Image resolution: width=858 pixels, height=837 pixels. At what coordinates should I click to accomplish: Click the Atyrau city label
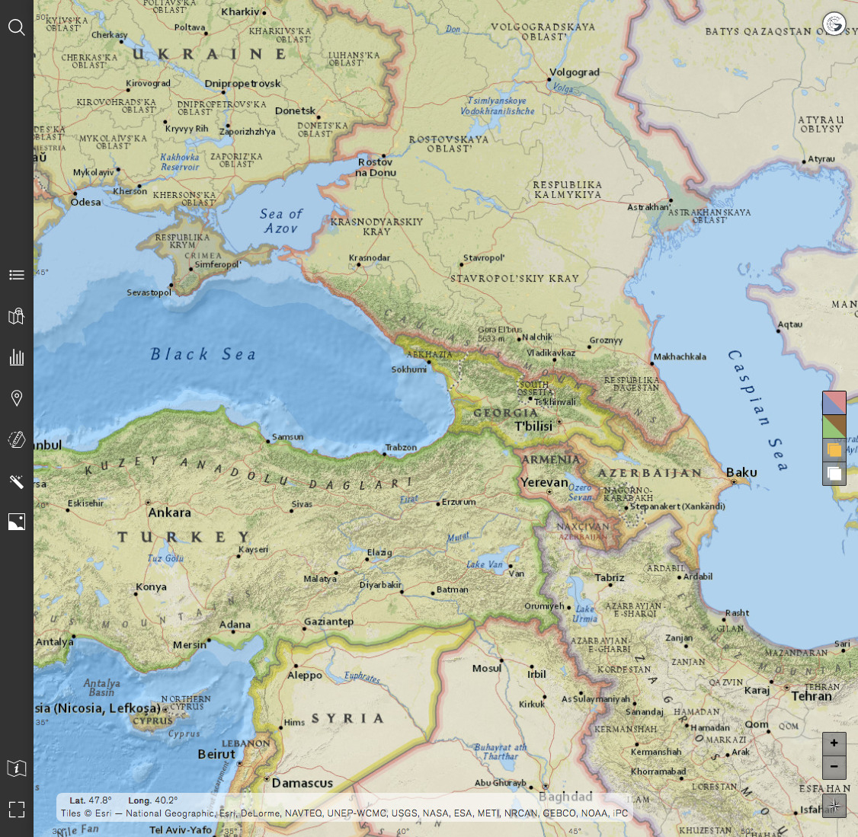tap(821, 159)
